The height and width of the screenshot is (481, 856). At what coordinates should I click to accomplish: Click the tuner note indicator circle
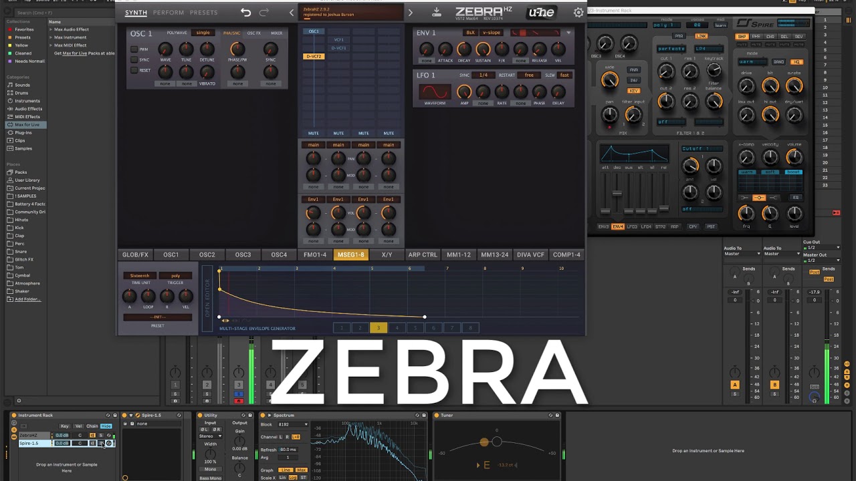pyautogui.click(x=484, y=442)
